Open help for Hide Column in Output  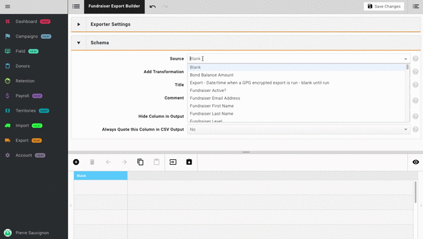tap(415, 116)
